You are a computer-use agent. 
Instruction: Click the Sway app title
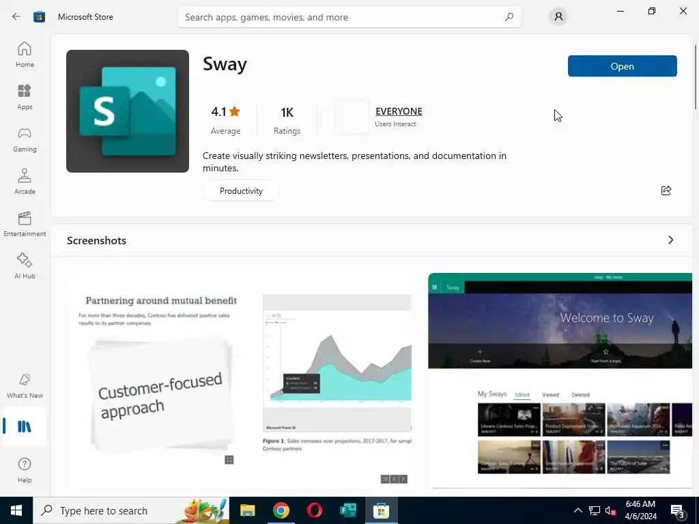click(225, 63)
